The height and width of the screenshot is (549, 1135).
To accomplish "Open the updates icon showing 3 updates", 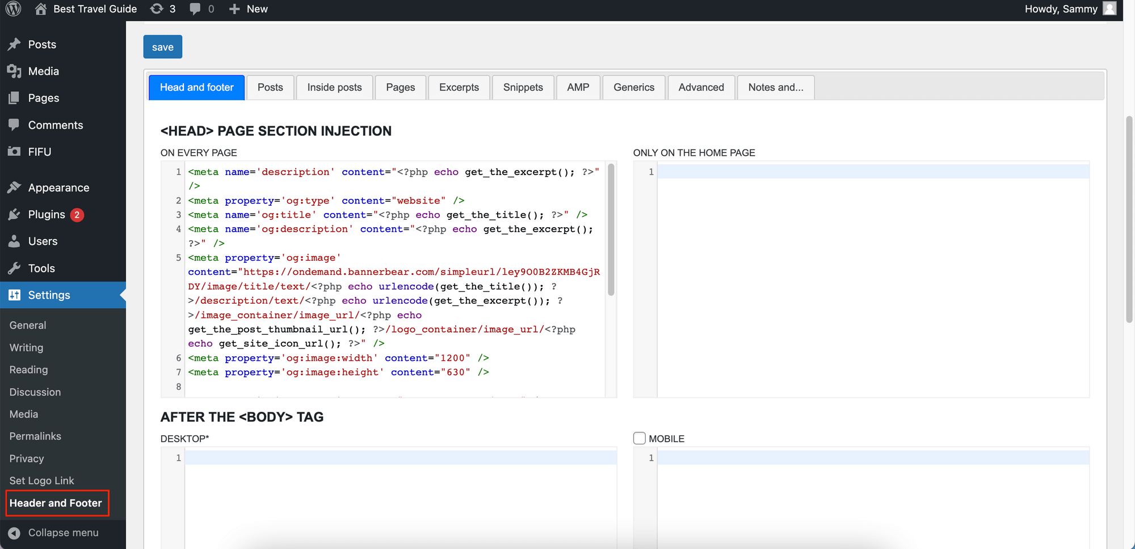I will [x=155, y=8].
